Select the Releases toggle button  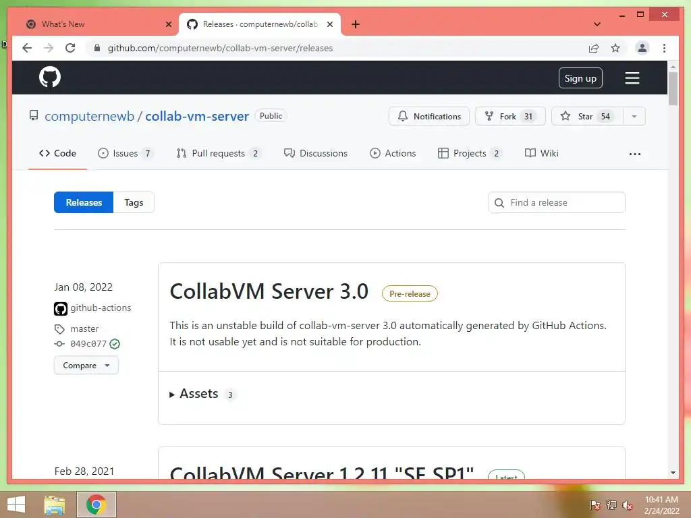(84, 202)
